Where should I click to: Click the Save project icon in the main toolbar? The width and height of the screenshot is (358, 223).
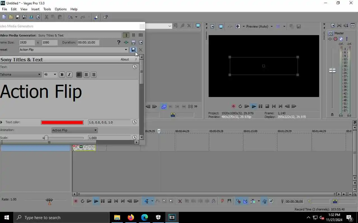pyautogui.click(x=18, y=17)
